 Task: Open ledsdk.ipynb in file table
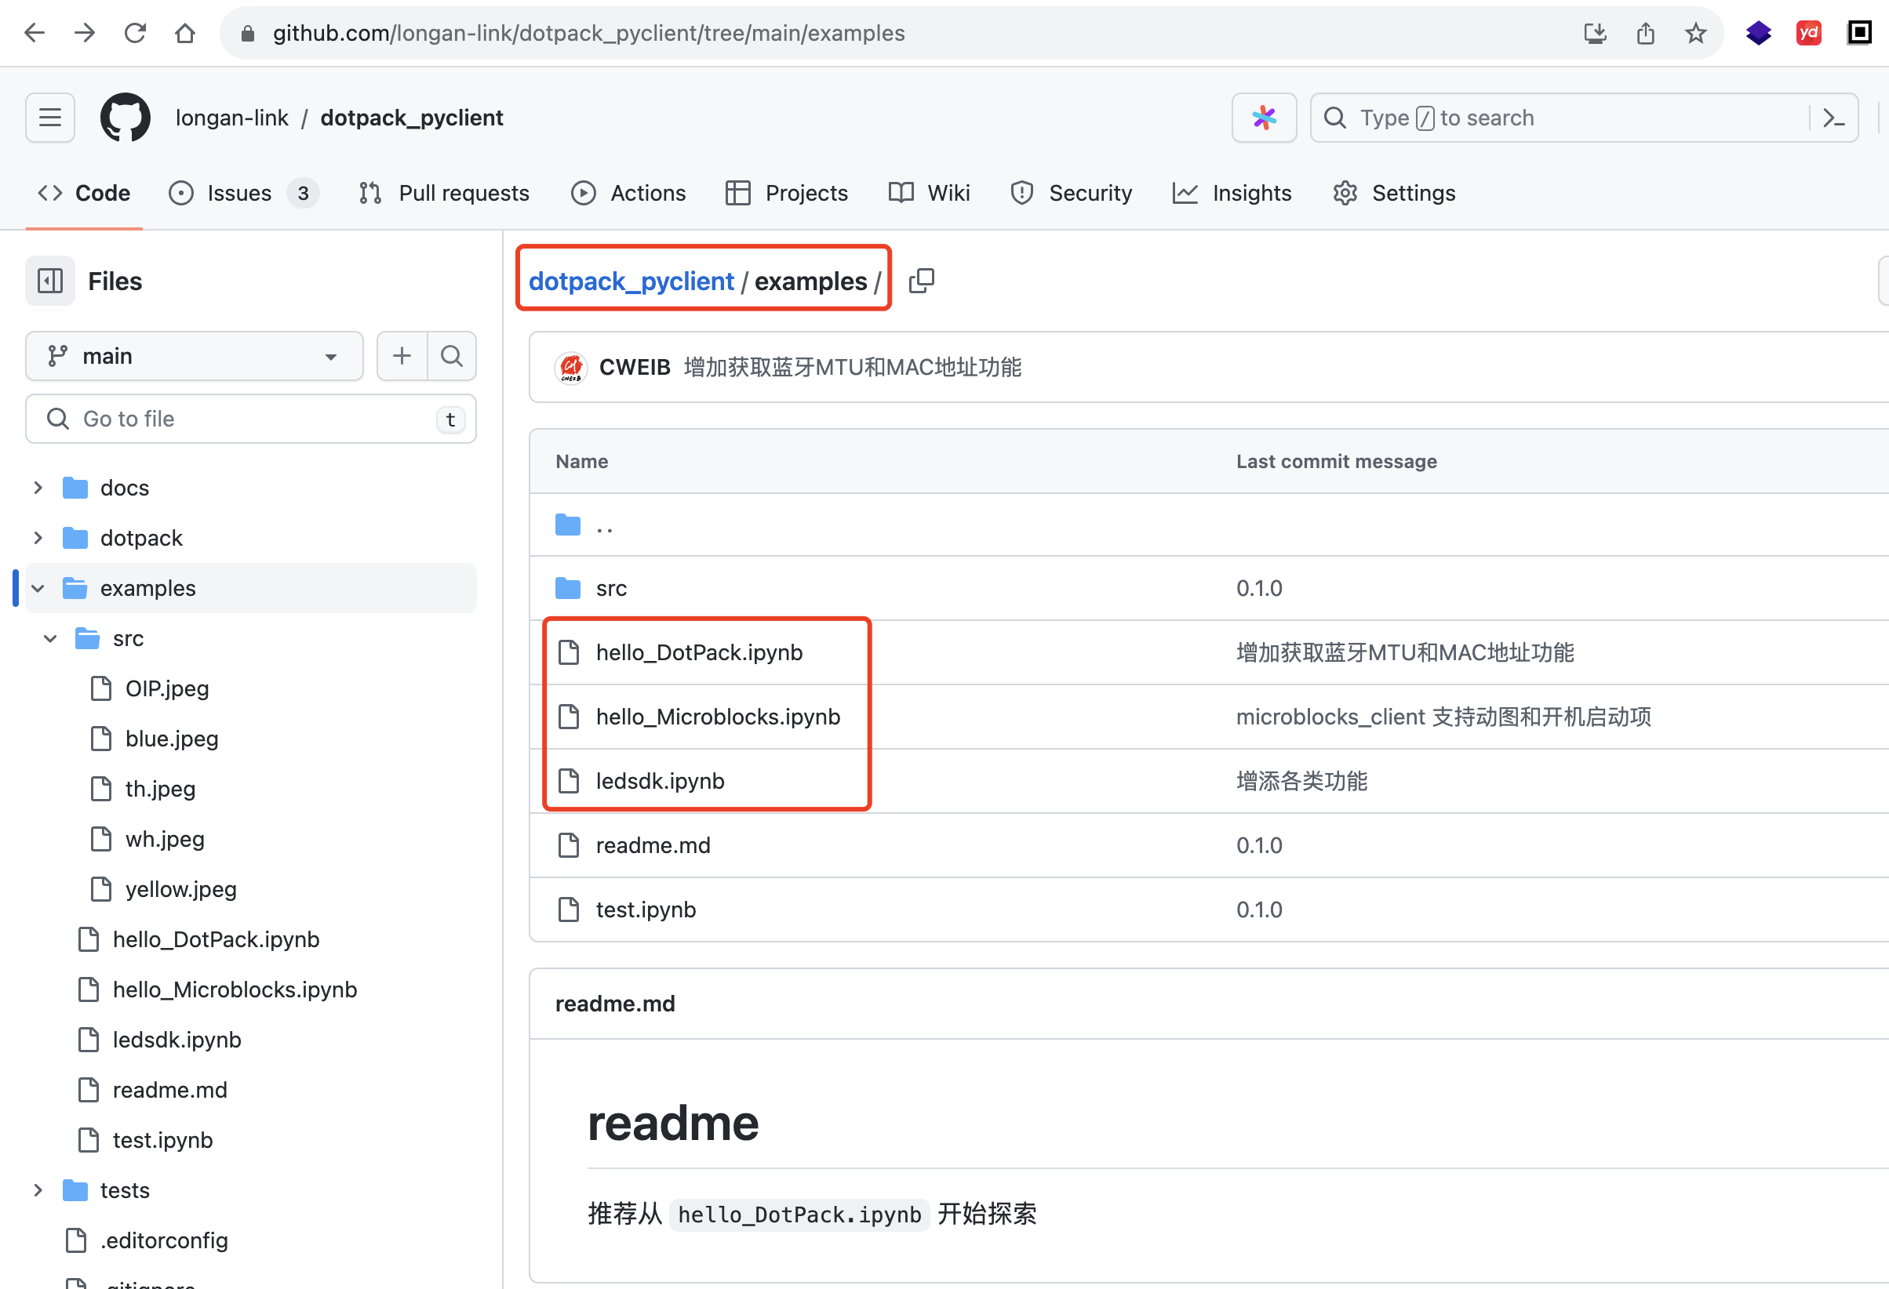[660, 781]
